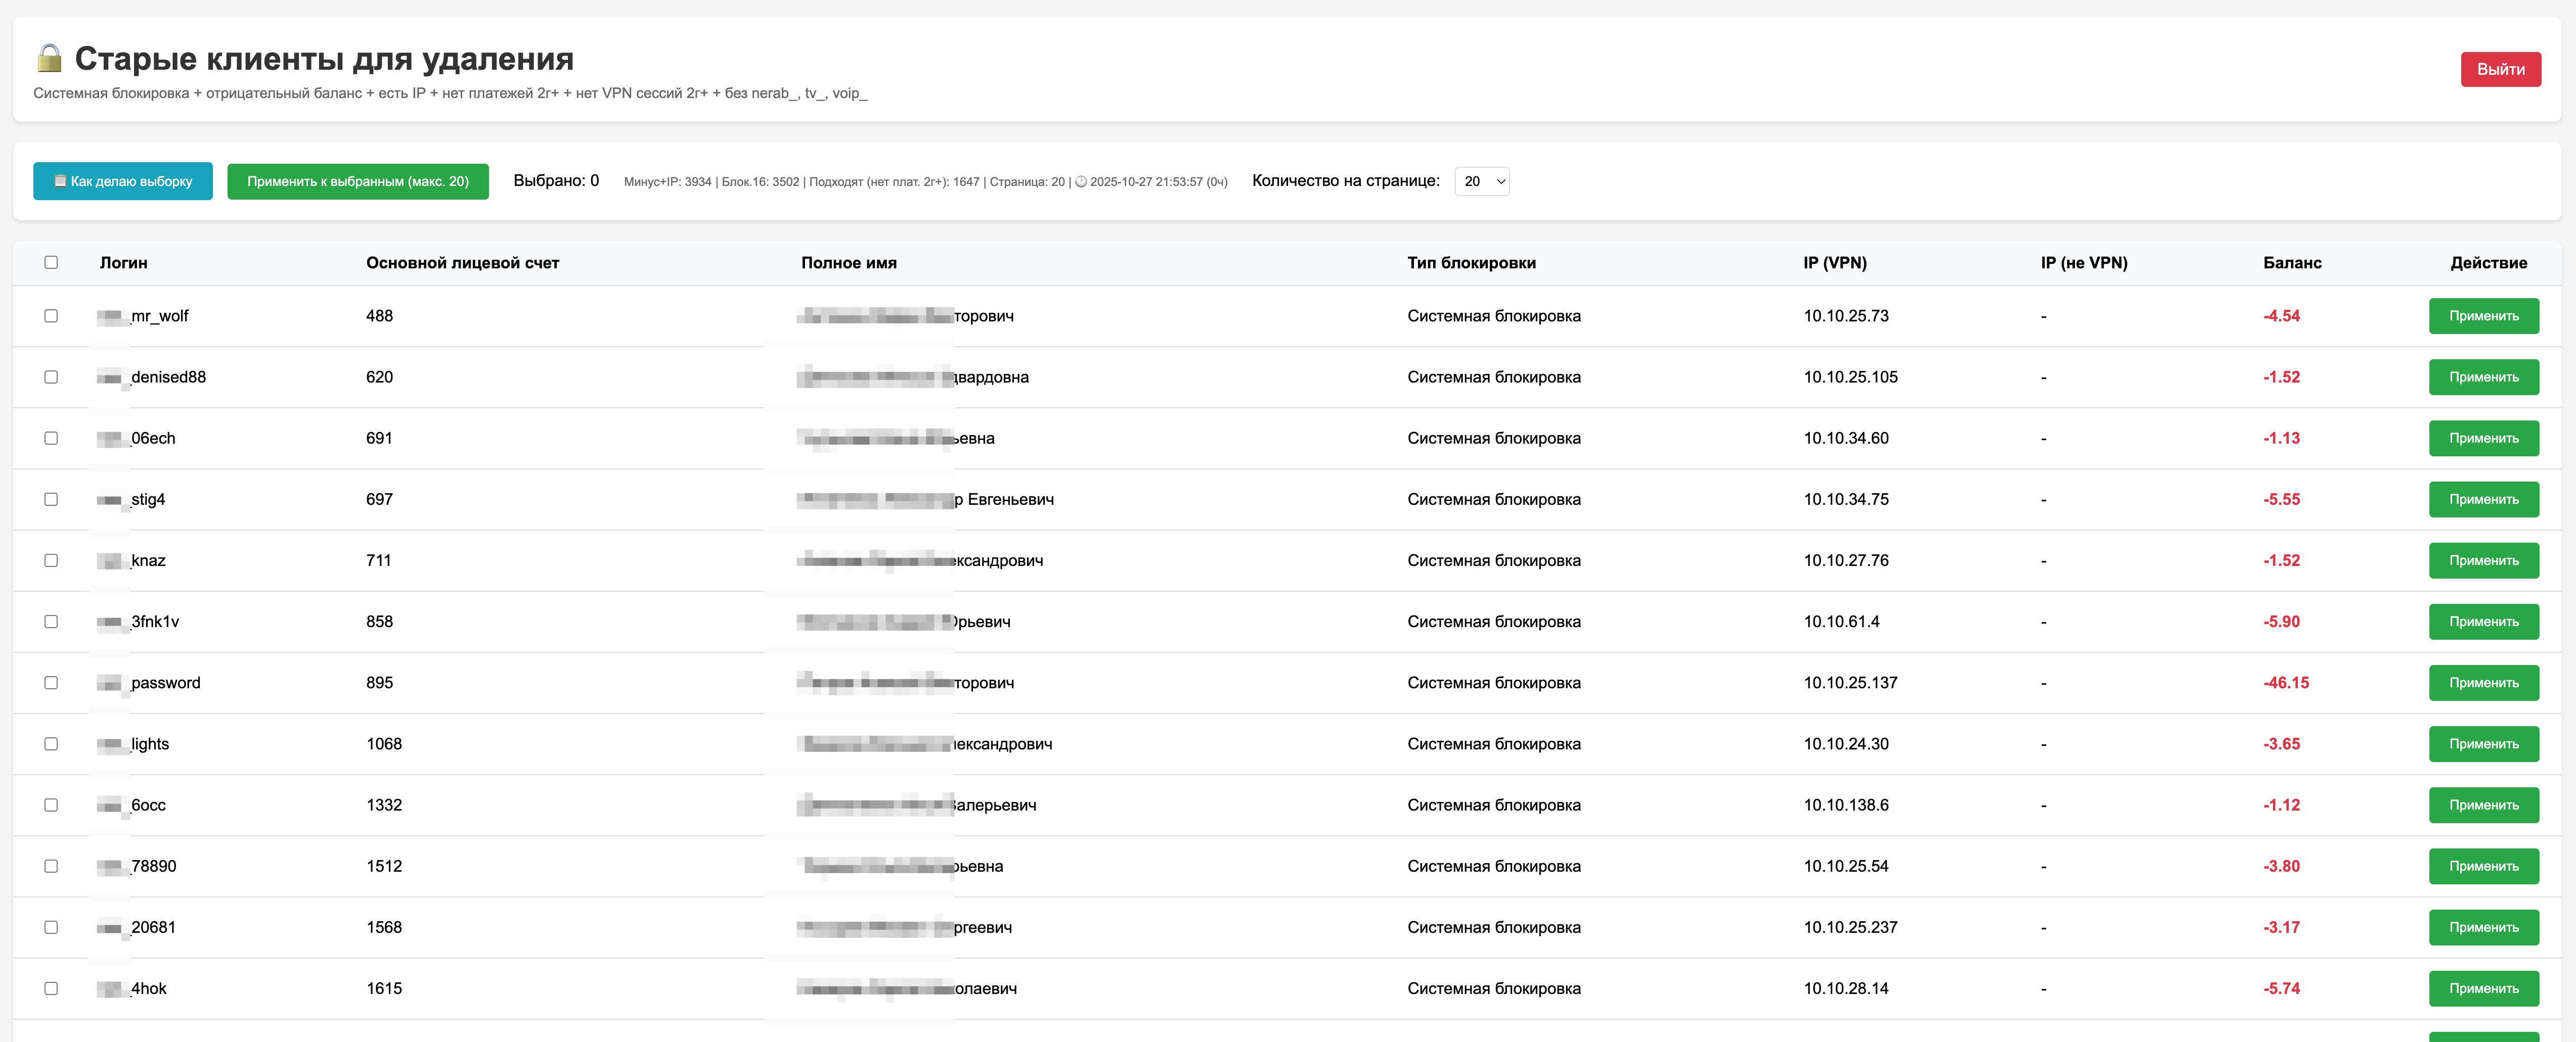Select the -5.55 balance cell
This screenshot has width=2576, height=1042.
2281,499
